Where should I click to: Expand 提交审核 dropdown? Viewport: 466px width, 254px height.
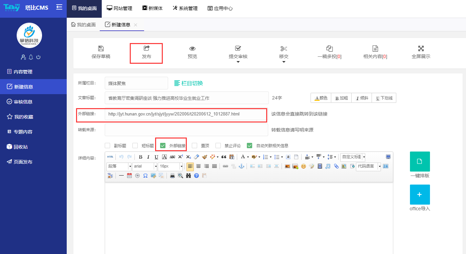pos(238,62)
